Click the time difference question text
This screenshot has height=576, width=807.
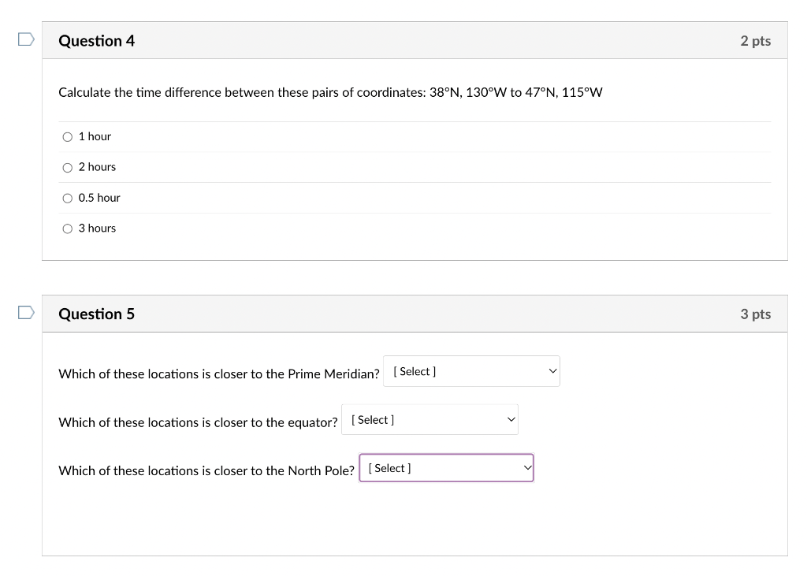330,93
